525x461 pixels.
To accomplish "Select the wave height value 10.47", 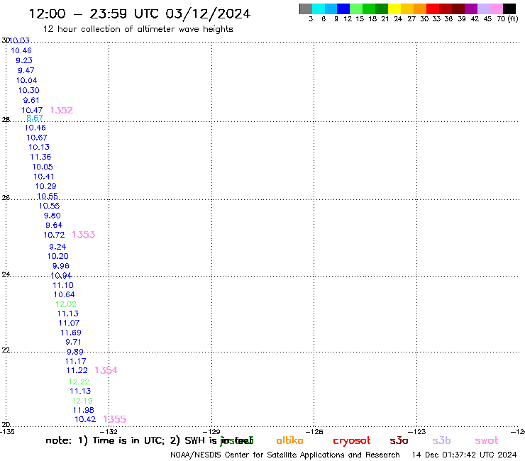I will pos(32,110).
